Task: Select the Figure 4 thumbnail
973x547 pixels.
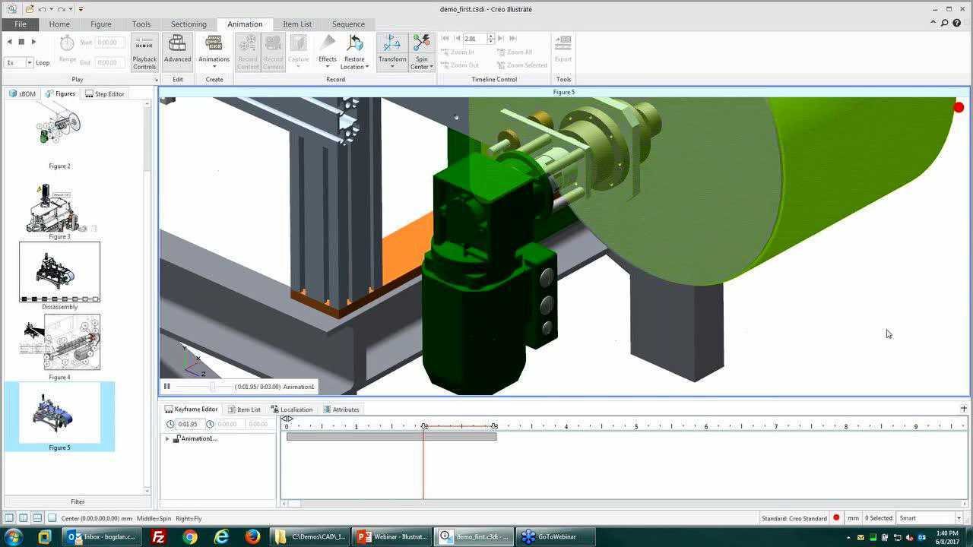Action: tap(61, 343)
